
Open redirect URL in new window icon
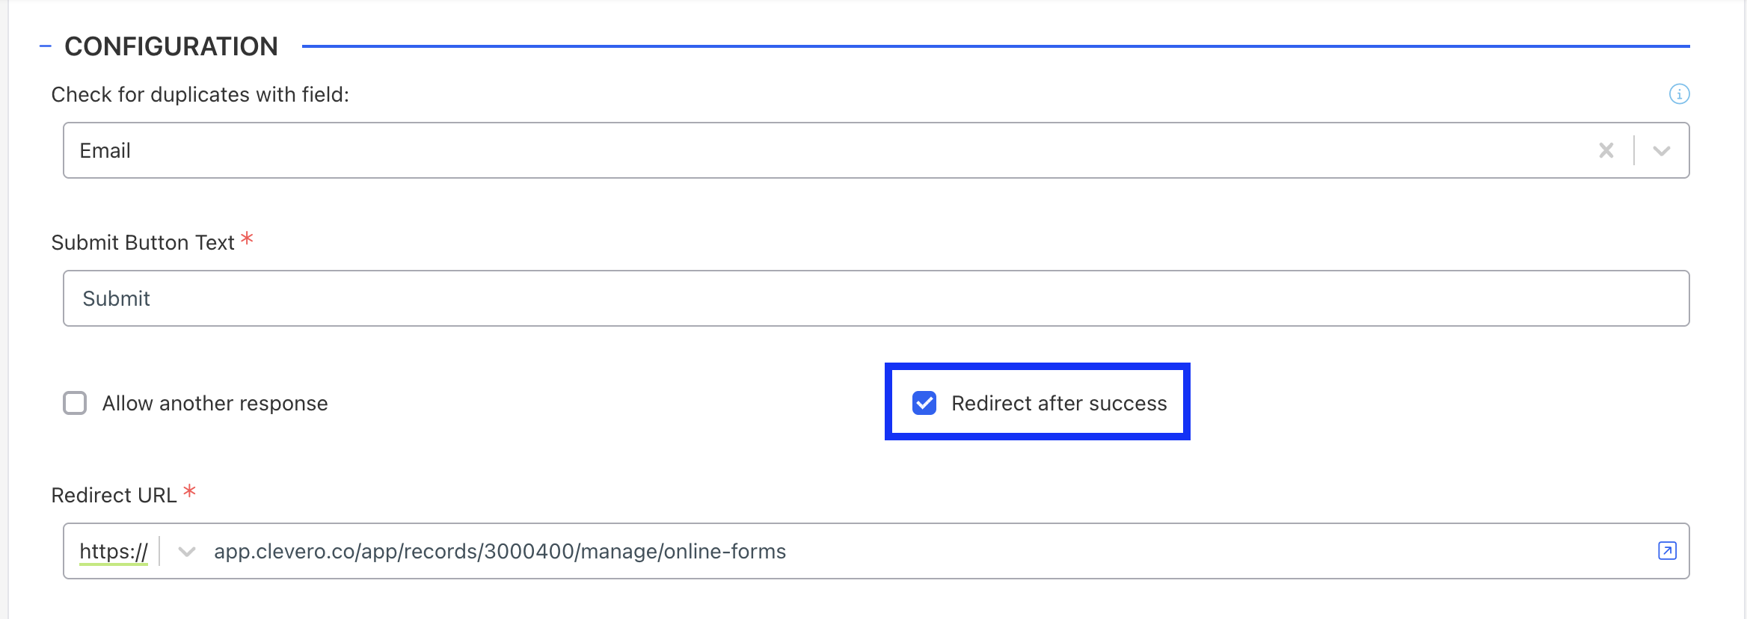[1667, 551]
